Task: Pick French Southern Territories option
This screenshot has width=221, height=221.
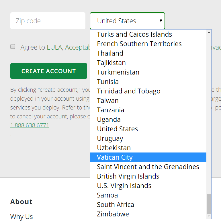Action: [139, 44]
